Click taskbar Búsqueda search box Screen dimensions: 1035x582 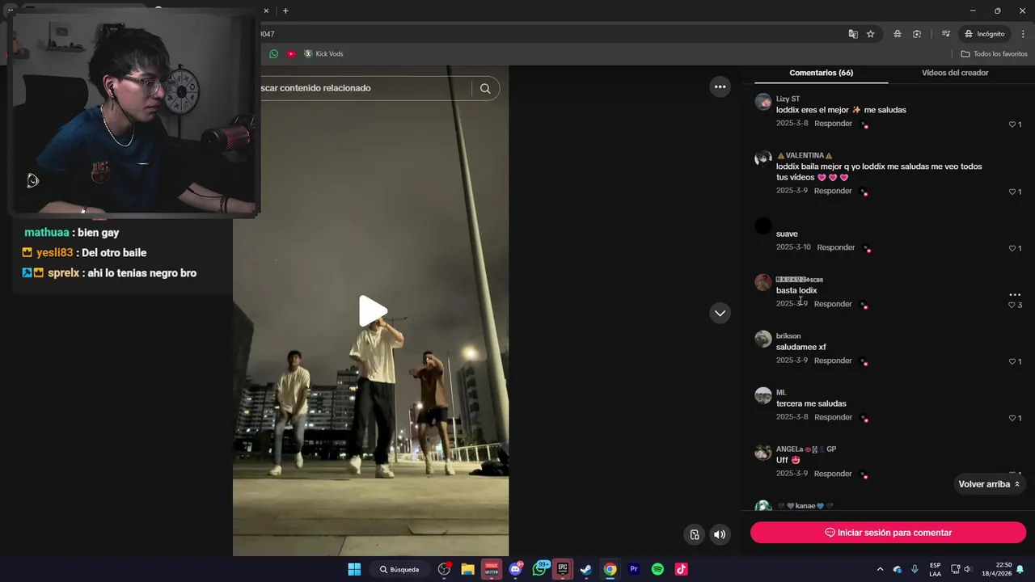[x=400, y=569]
